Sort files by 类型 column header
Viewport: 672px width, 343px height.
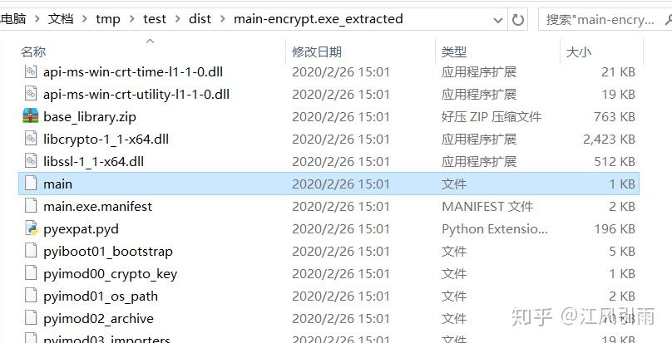pyautogui.click(x=454, y=51)
